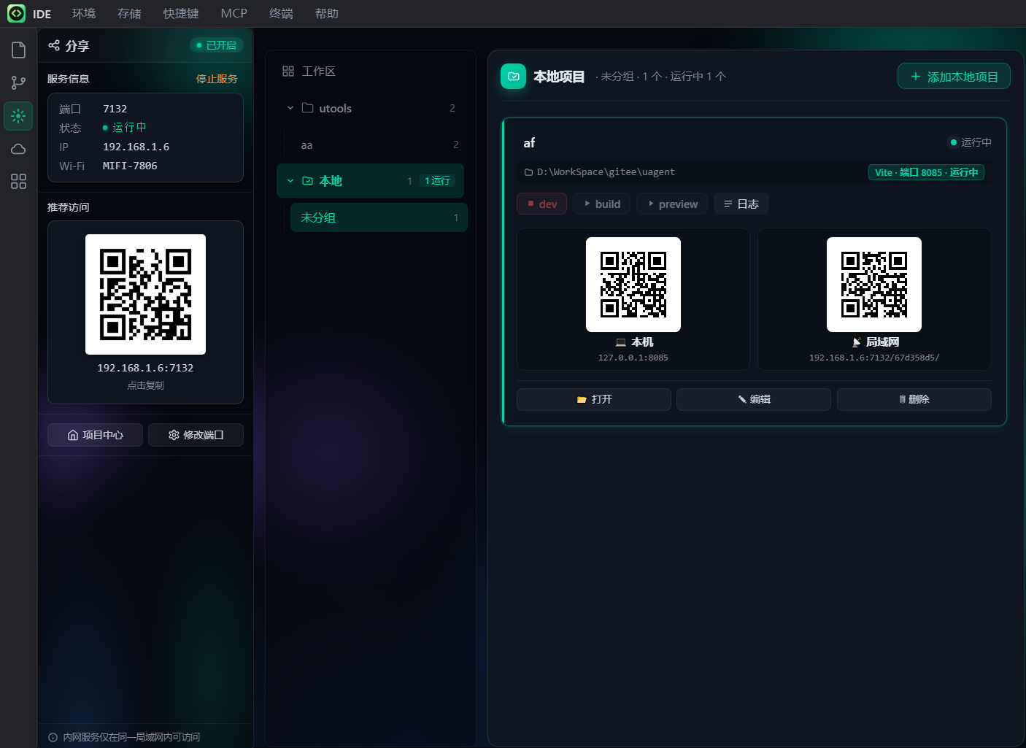Collapse the 本地 group chevron
Image resolution: width=1026 pixels, height=748 pixels.
click(x=290, y=181)
